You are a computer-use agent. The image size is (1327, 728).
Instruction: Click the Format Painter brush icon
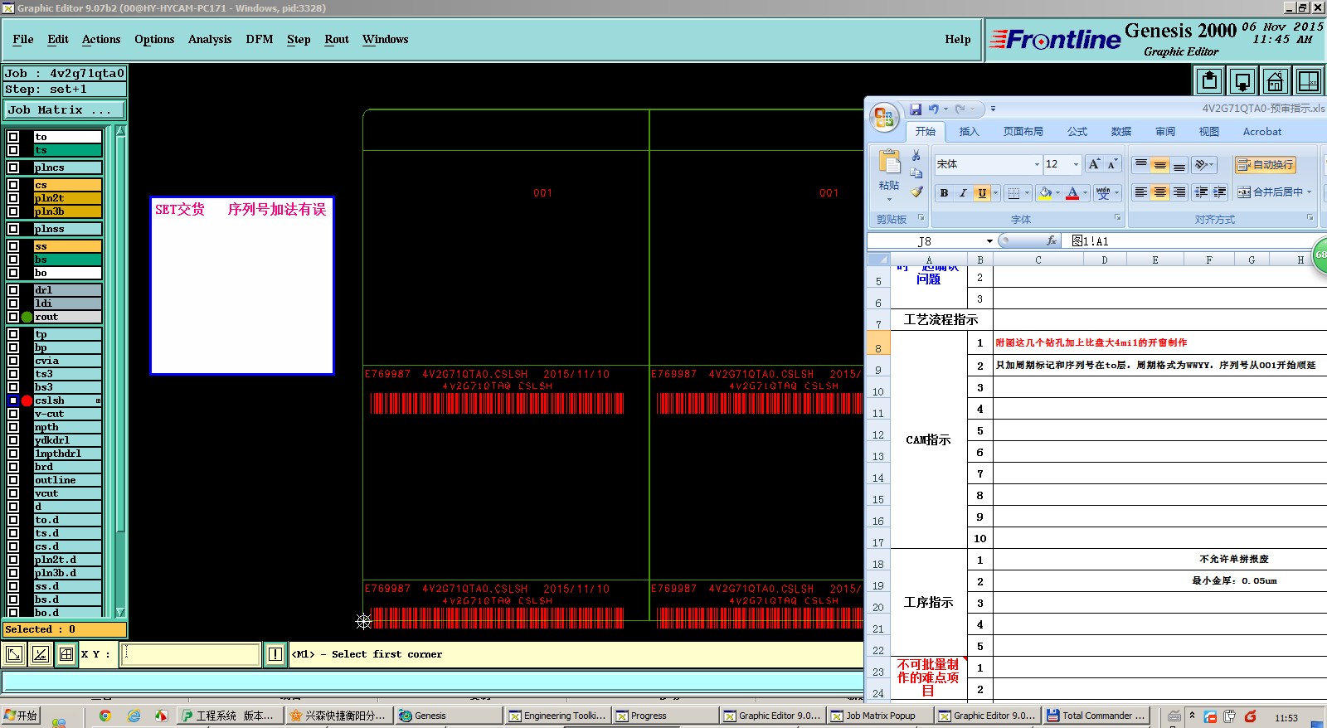point(916,192)
